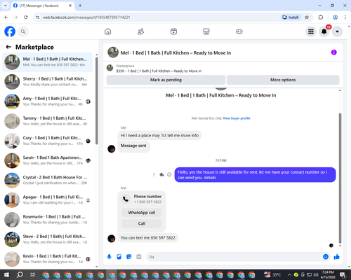Open View buyer profile link
351x280 pixels.
[237, 118]
